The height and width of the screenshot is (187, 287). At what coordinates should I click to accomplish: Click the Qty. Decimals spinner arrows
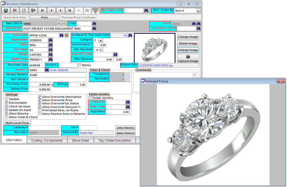point(101,50)
